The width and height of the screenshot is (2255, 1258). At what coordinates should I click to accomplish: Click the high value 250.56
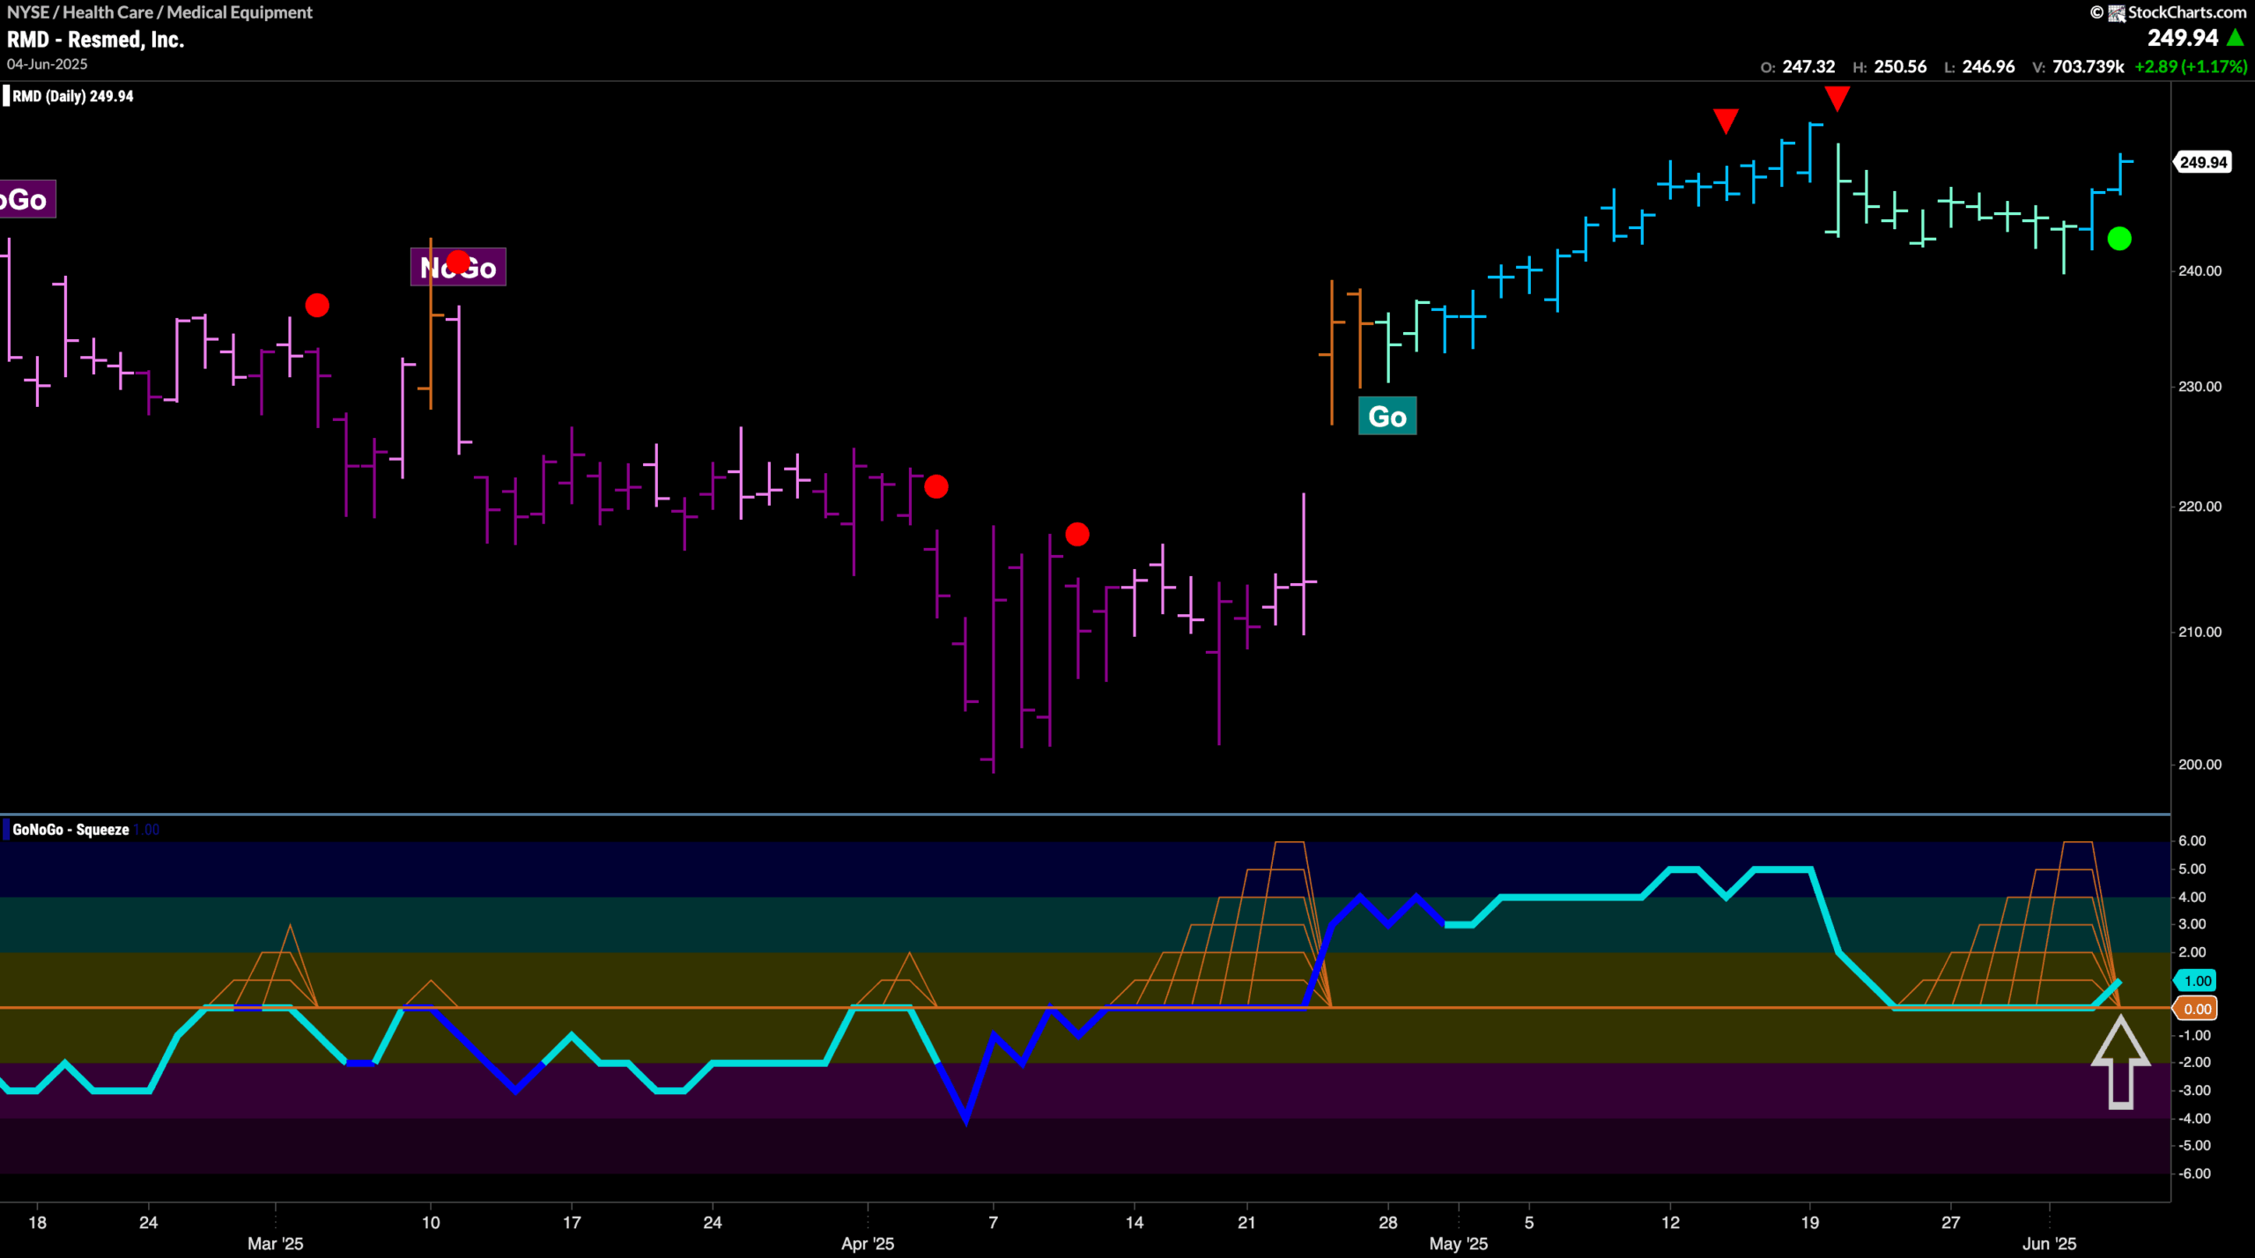tap(1900, 67)
